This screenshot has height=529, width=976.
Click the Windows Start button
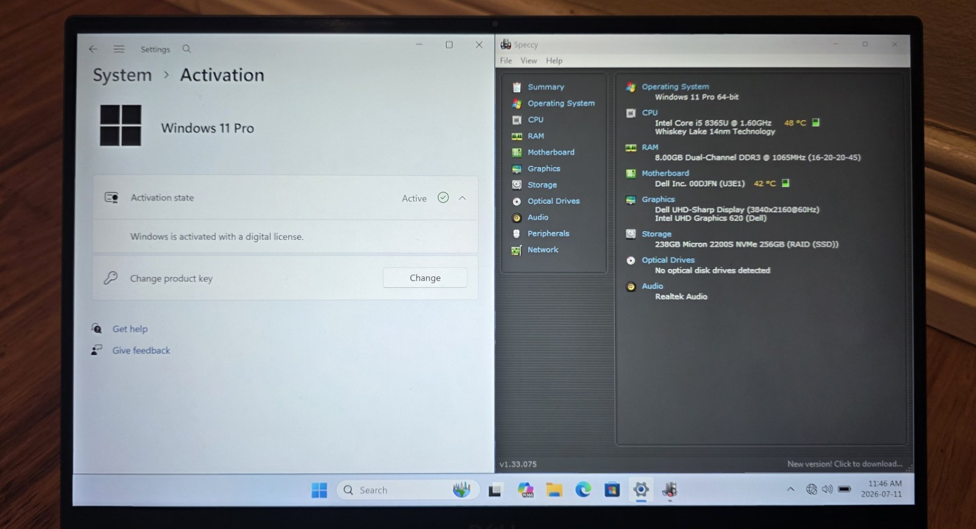tap(319, 490)
